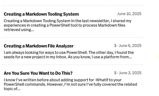Viewport: 159px width, 96px height.
Task: Click the word 'Inbox' in the File Analyzer excerpt
Action: [61, 57]
